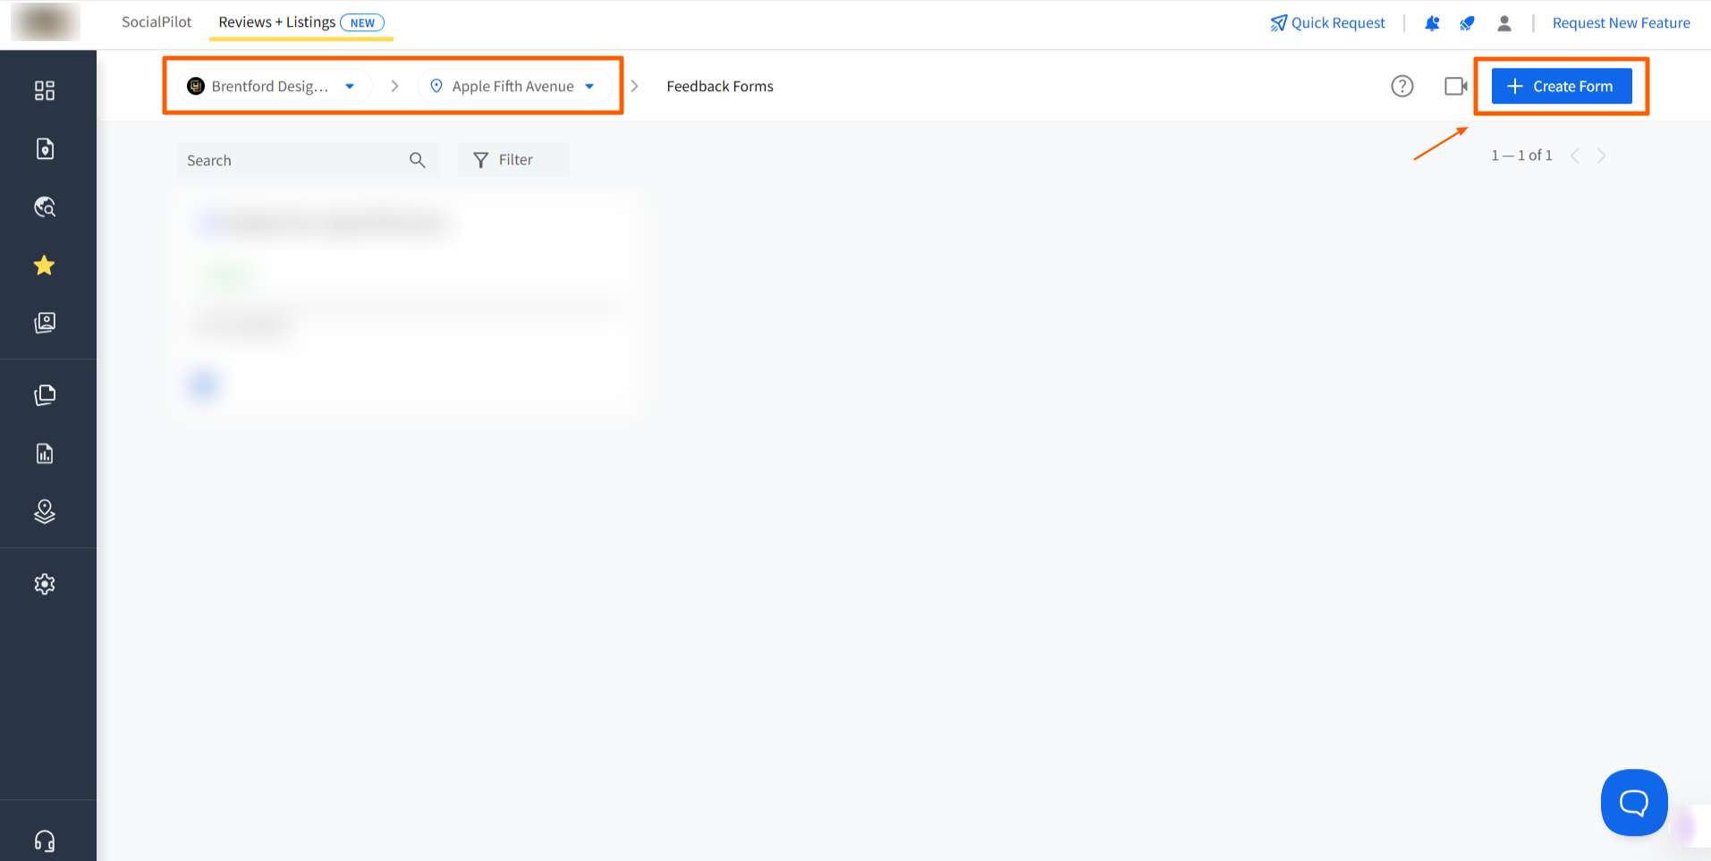1711x861 pixels.
Task: Open the user profile icon
Action: pyautogui.click(x=1504, y=23)
